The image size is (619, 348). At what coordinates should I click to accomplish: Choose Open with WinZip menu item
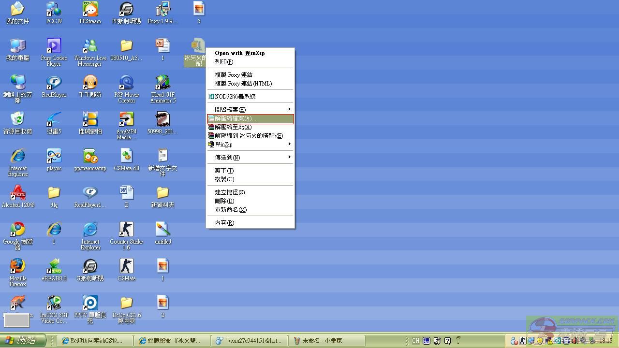pyautogui.click(x=240, y=53)
